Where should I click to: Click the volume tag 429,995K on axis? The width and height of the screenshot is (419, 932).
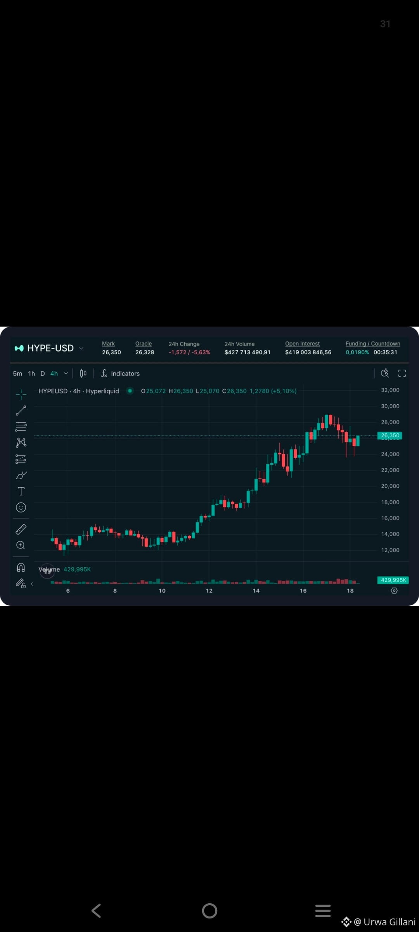(x=393, y=580)
